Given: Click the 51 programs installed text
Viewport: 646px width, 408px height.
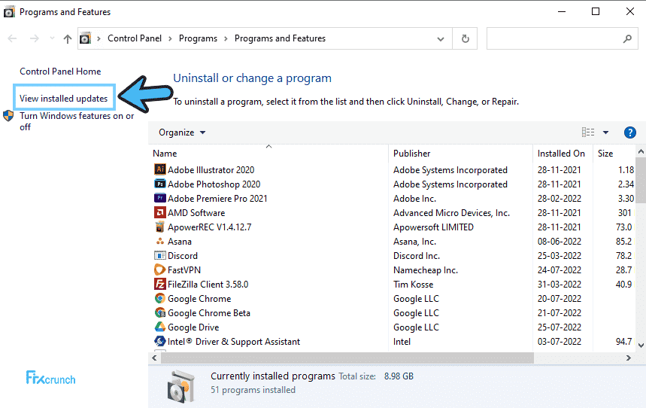Looking at the screenshot, I should pyautogui.click(x=253, y=390).
